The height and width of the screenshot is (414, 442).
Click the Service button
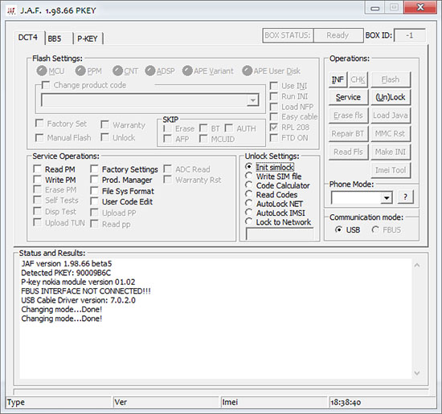coord(348,97)
